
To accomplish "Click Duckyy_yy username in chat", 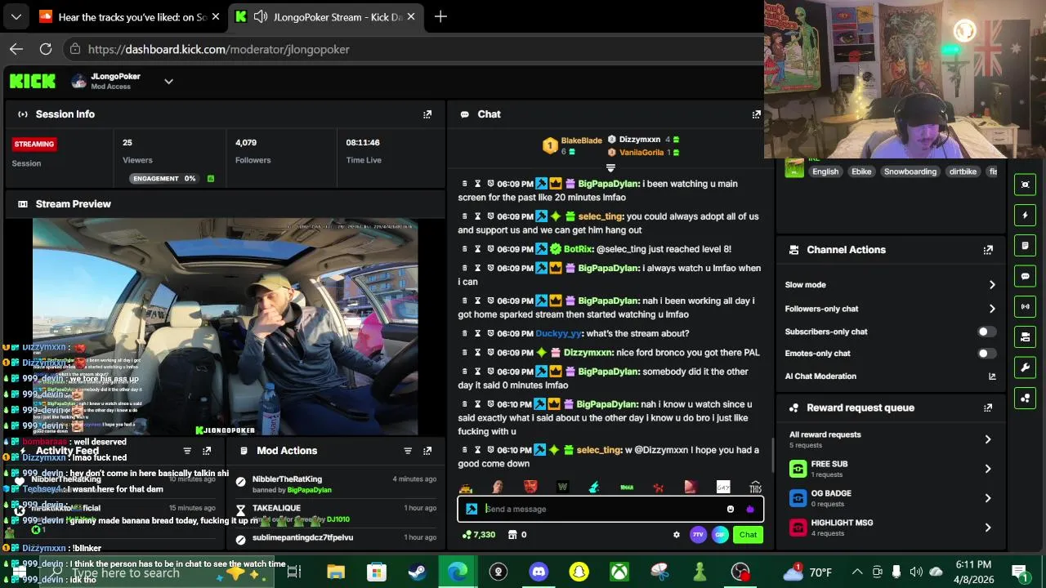I will pyautogui.click(x=558, y=333).
